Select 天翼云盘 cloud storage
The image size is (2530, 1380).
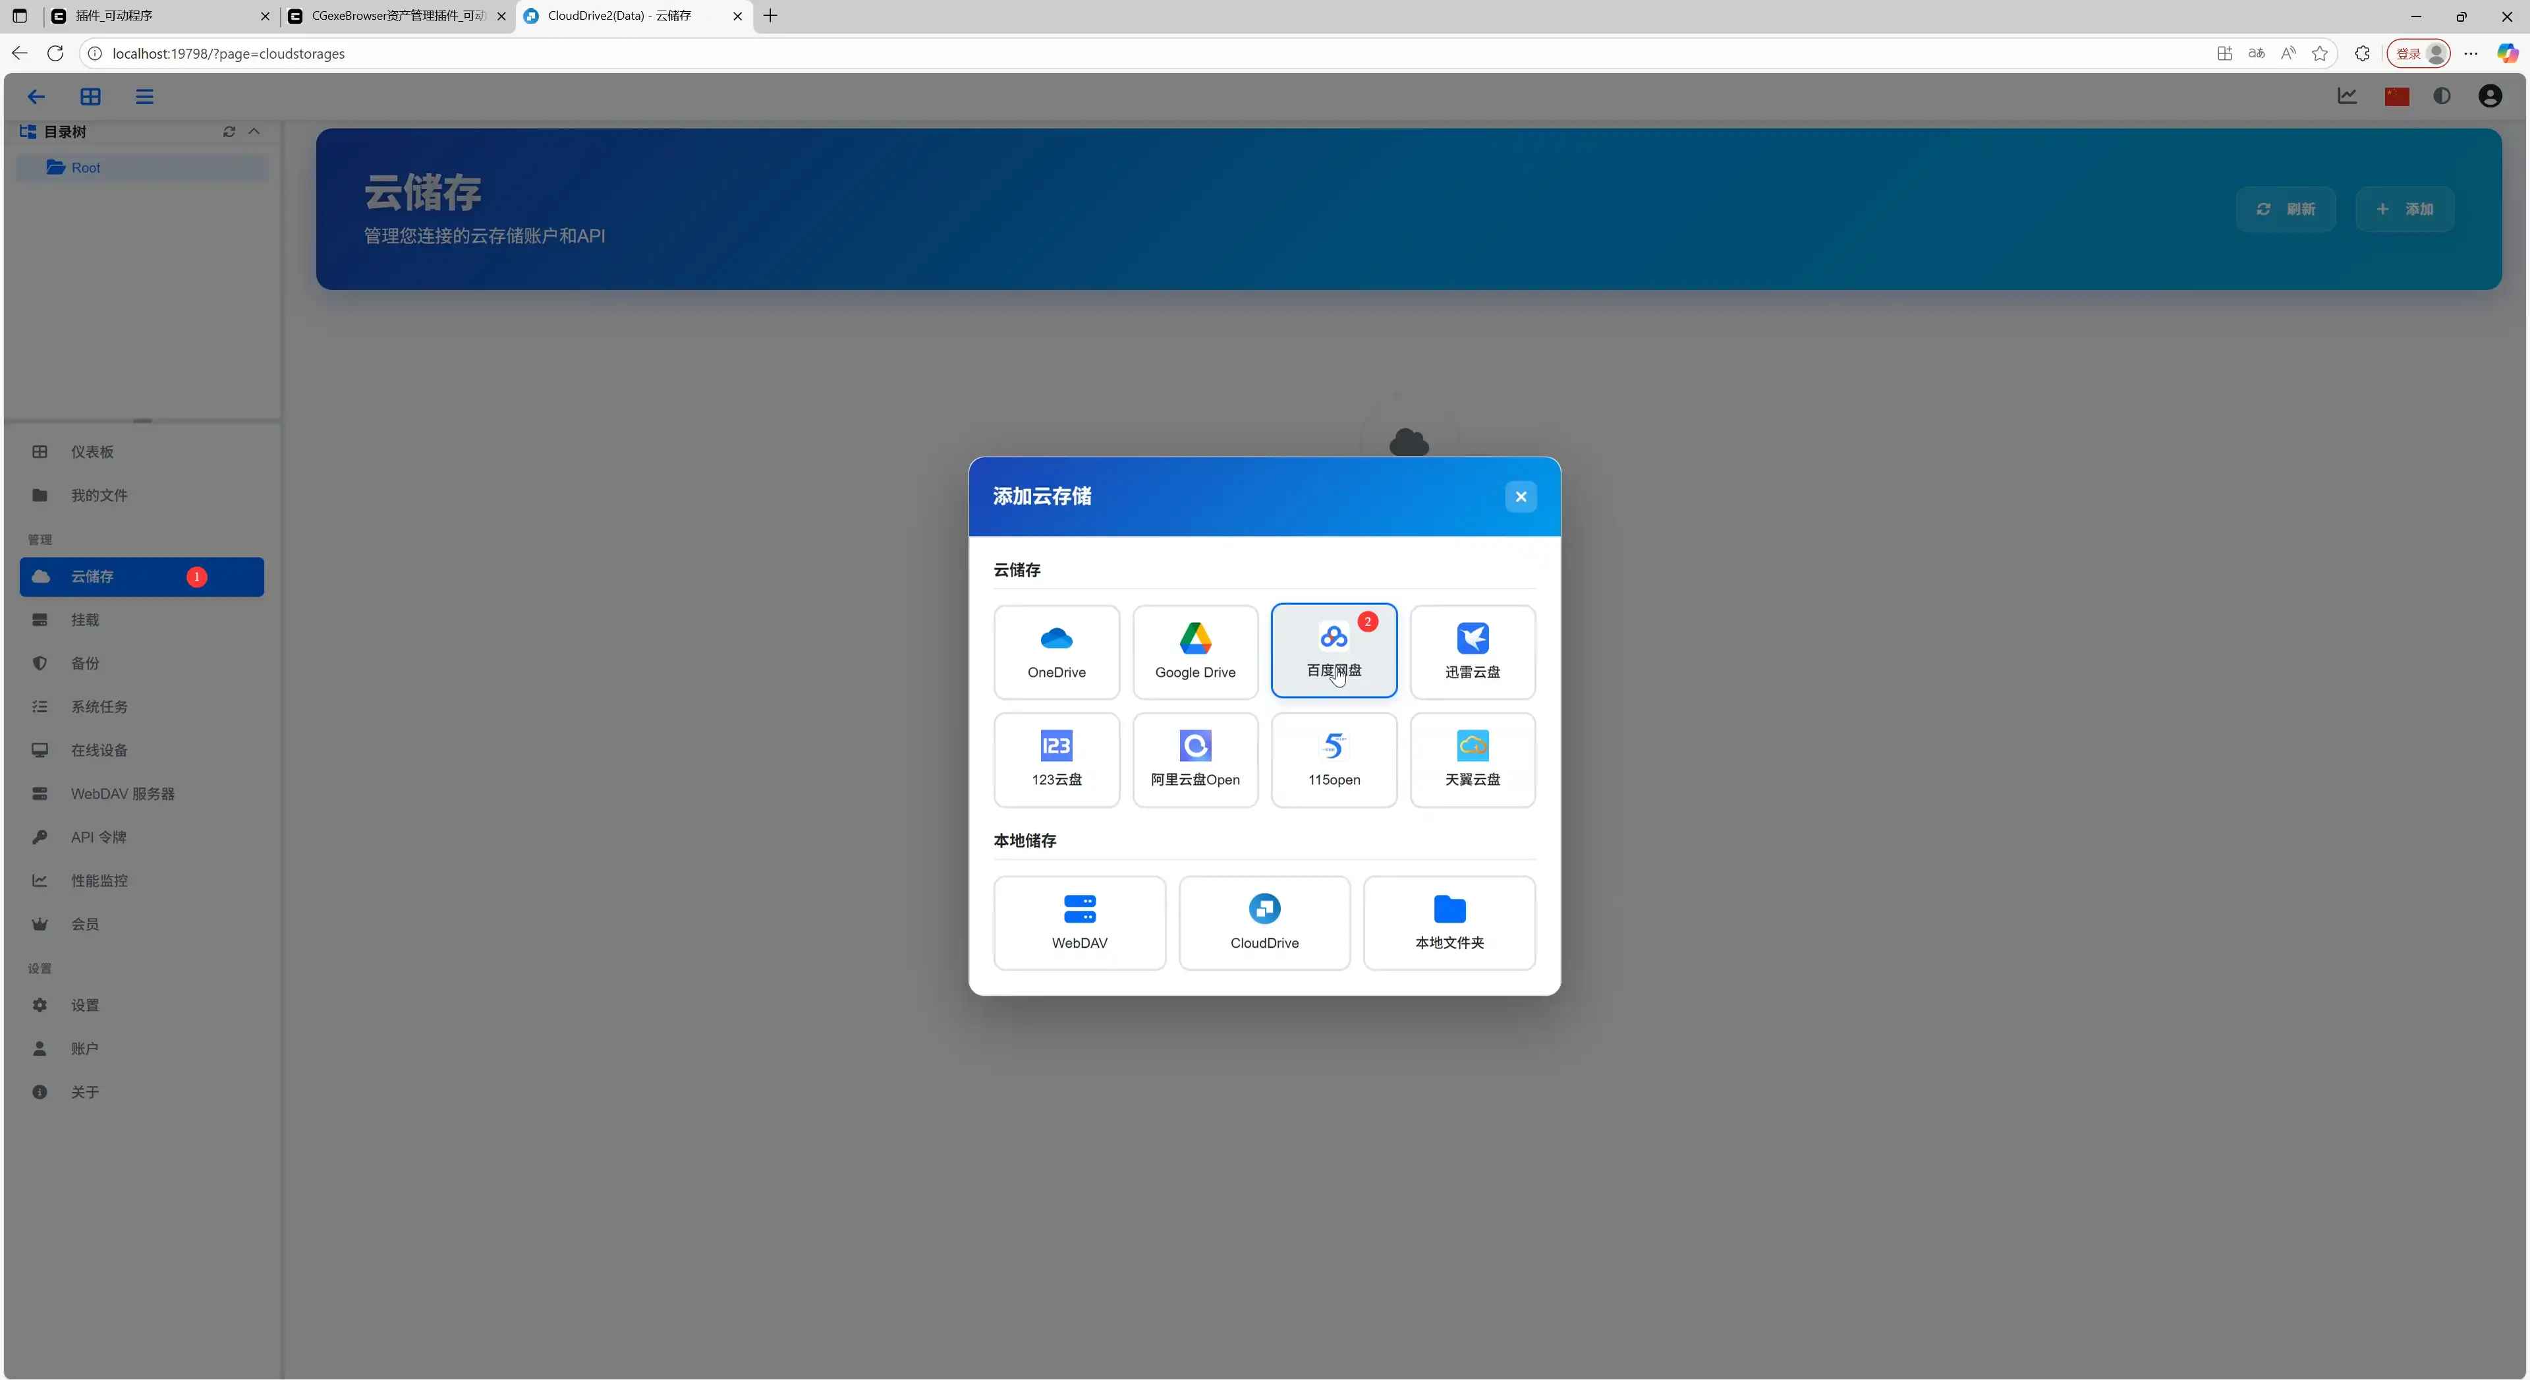[1473, 759]
